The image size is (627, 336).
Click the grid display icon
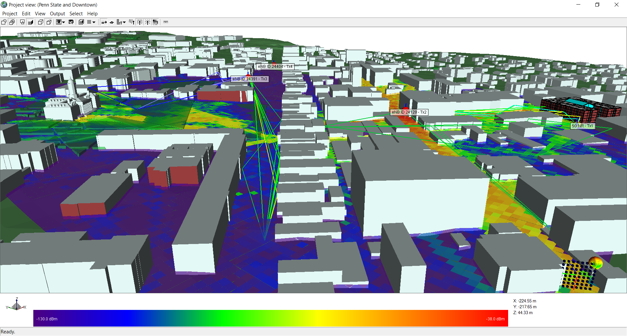(89, 22)
